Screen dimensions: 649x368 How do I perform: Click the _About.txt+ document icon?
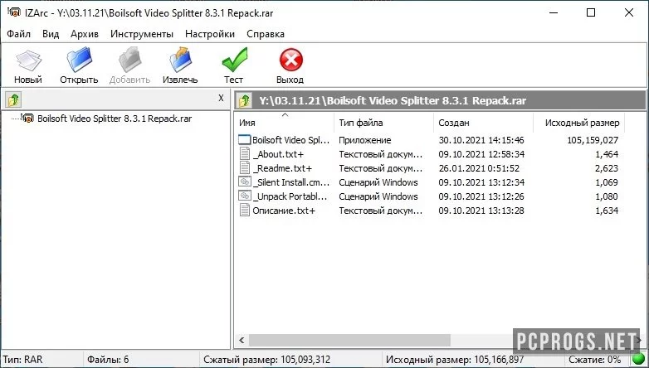point(245,154)
